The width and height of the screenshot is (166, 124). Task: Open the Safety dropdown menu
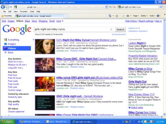(144, 16)
